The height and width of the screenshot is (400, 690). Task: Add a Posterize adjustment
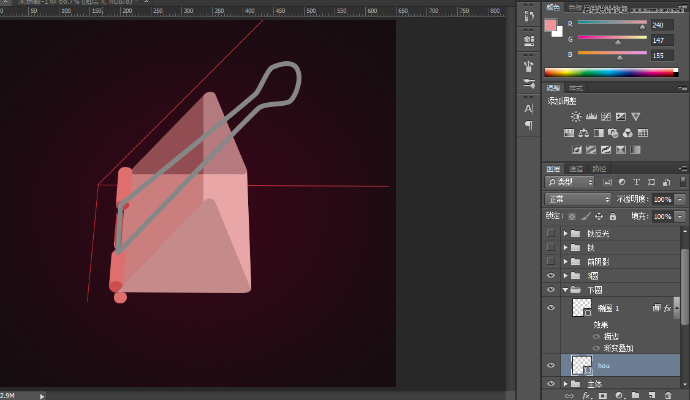tap(591, 150)
